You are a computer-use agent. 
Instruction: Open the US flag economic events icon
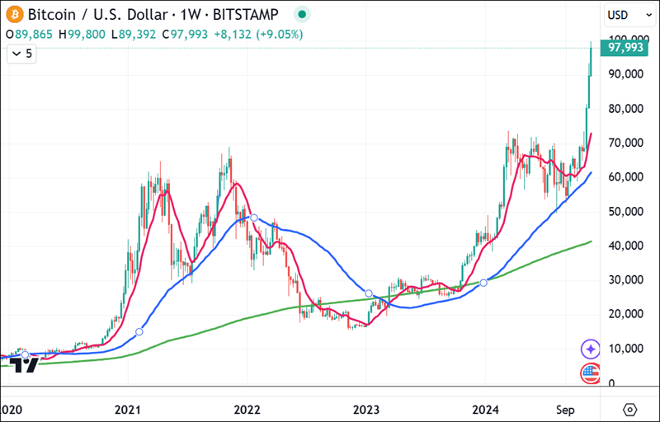[590, 373]
